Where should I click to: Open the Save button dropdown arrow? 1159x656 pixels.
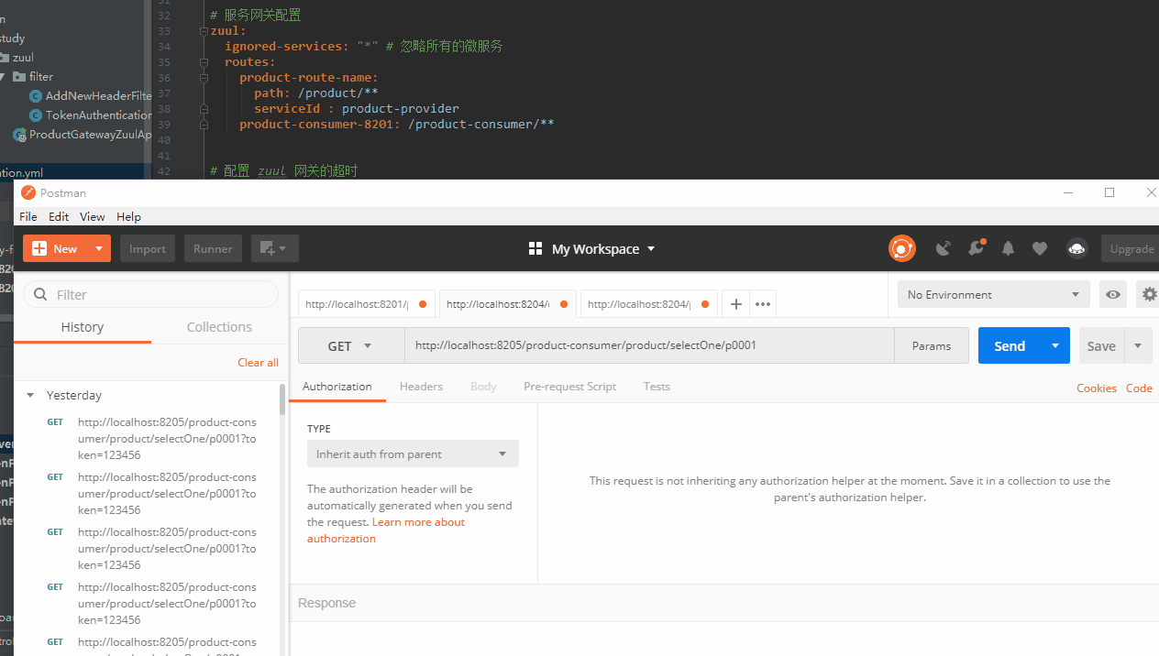click(1138, 345)
